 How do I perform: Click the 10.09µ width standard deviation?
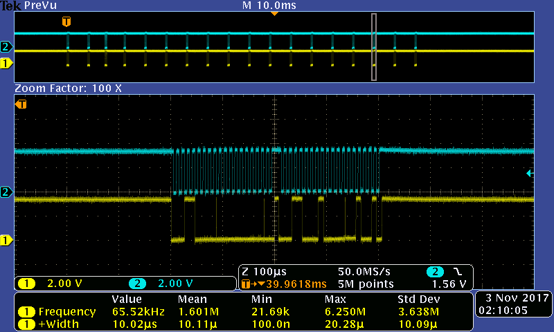418,324
